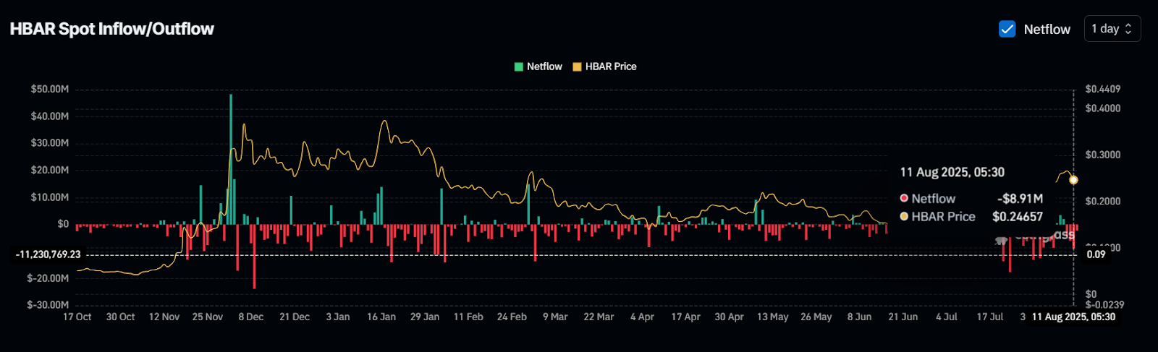Click the 30 Apr date label
1158x352 pixels.
click(x=729, y=317)
